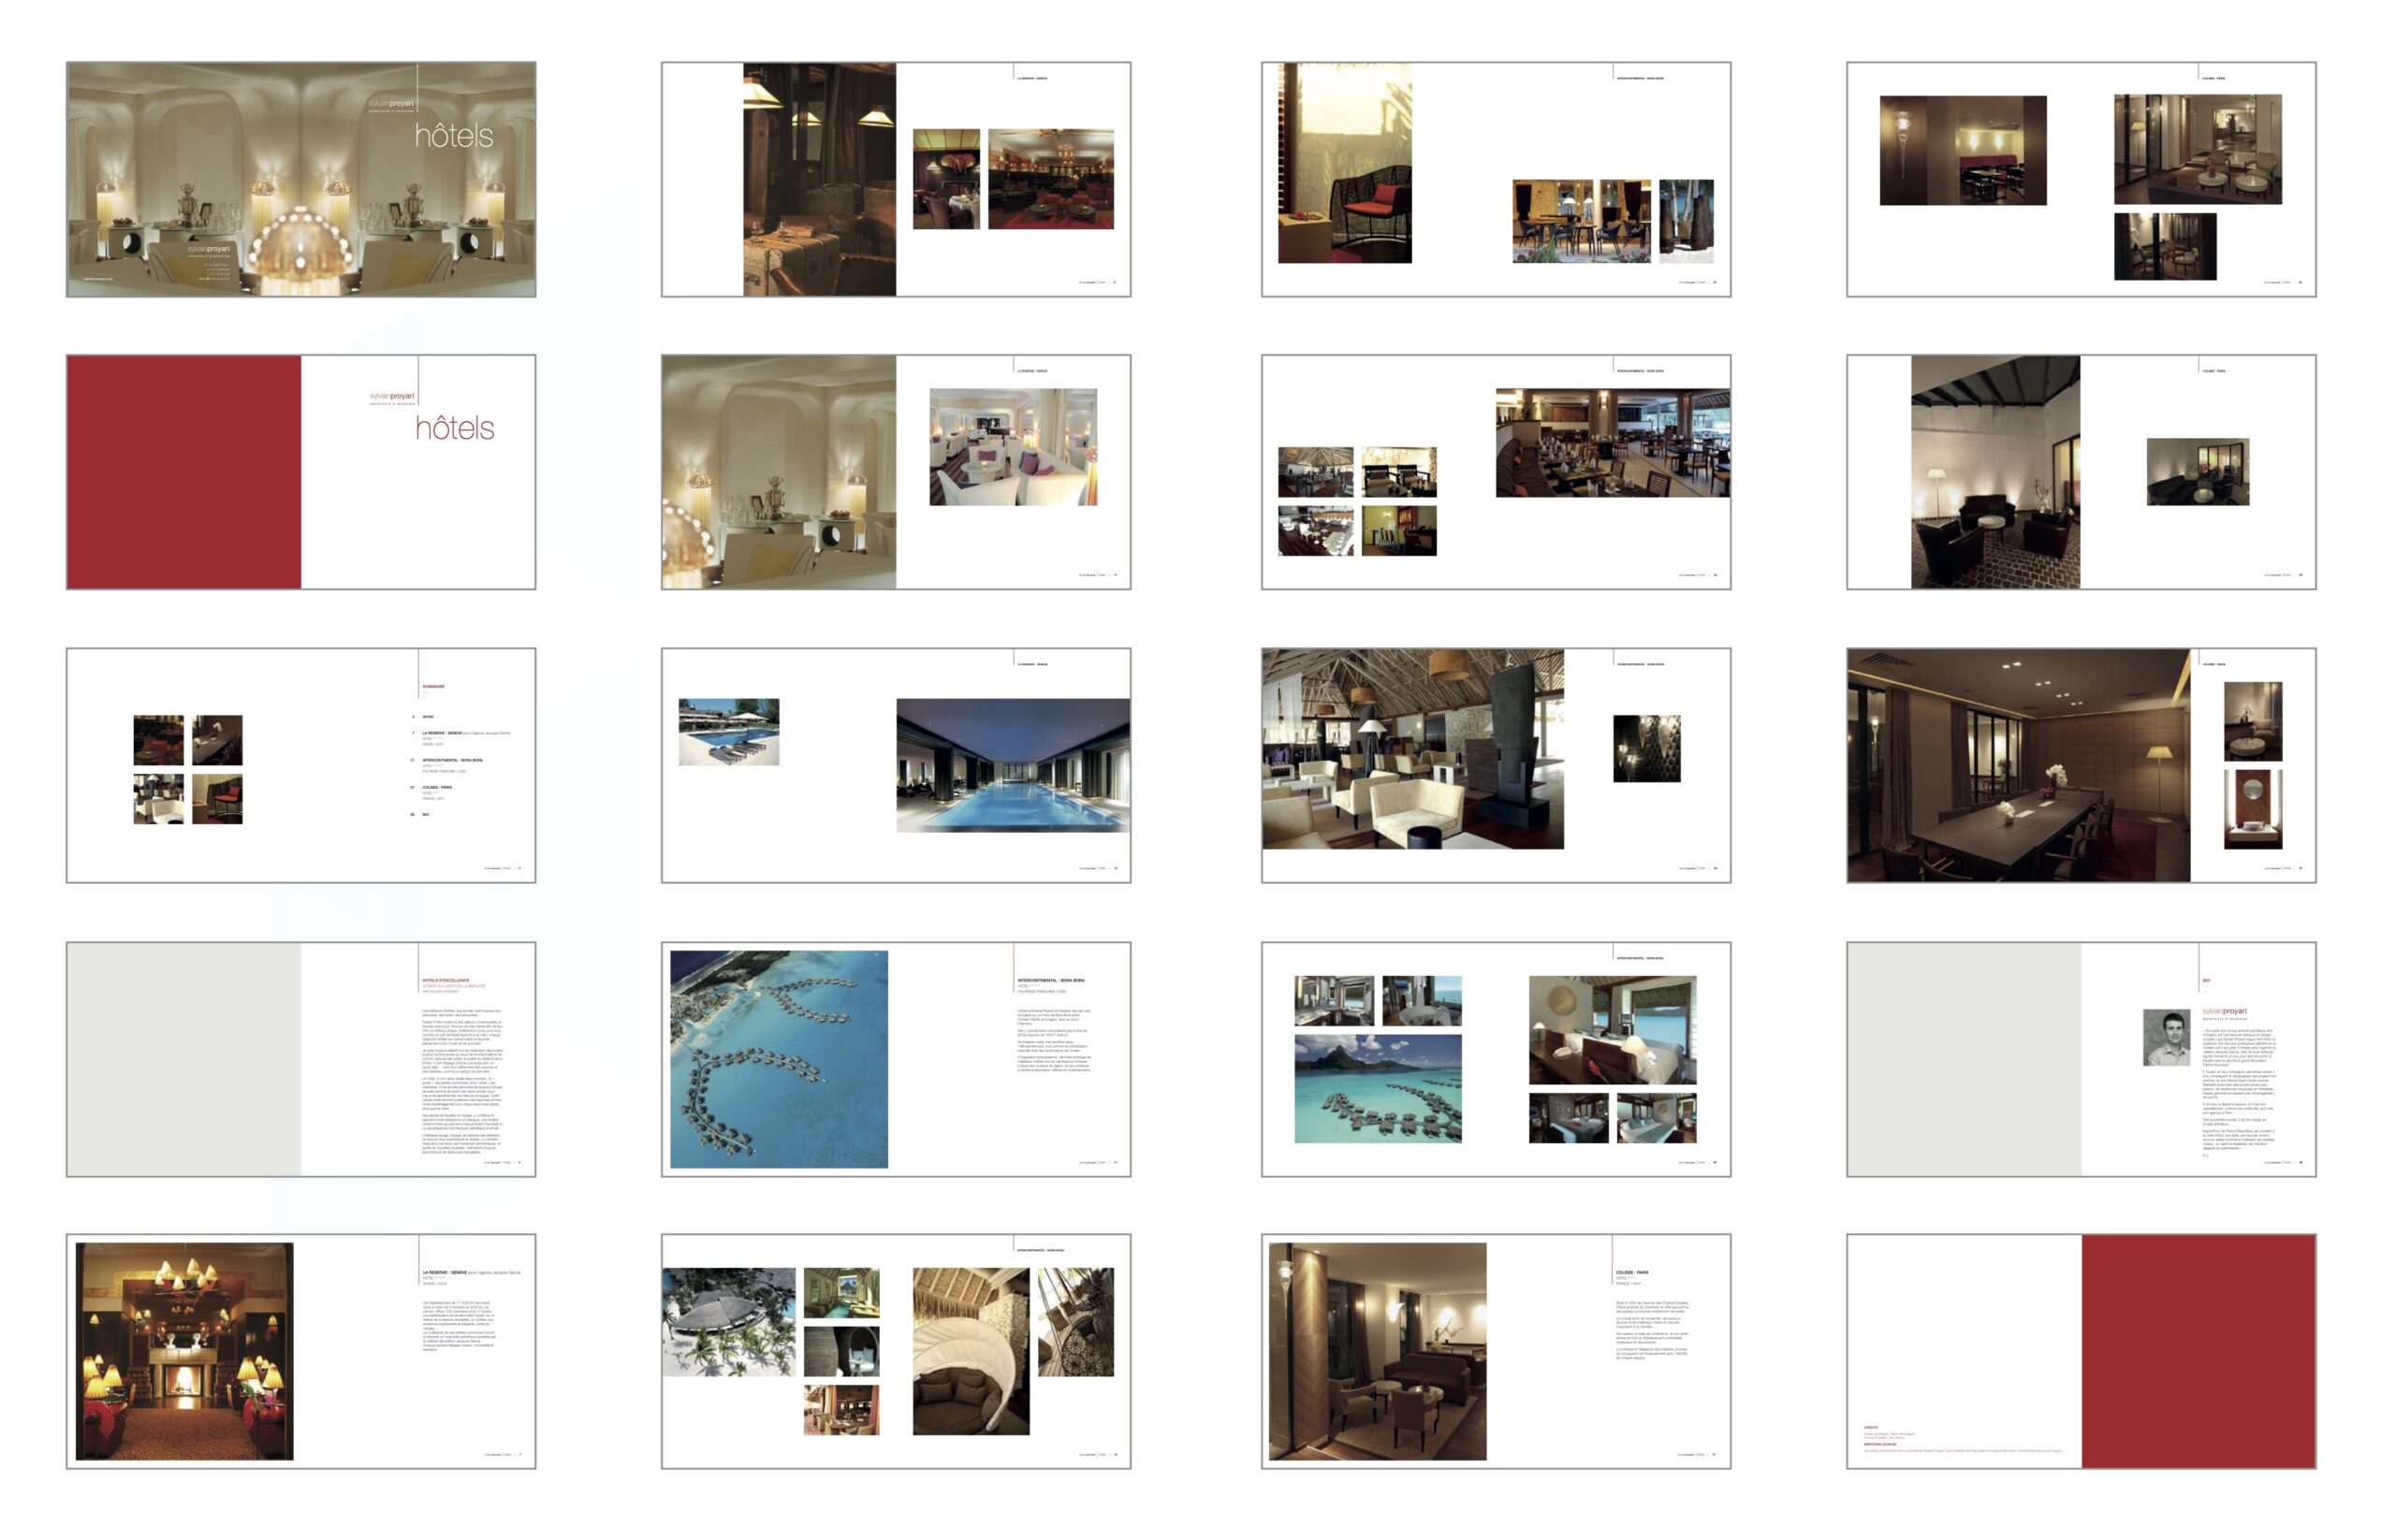Click the small outdoor pool photo
2396x1540 pixels.
coord(728,732)
